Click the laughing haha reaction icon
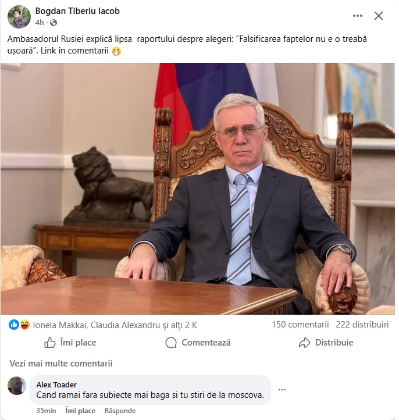The image size is (399, 420). [x=24, y=325]
